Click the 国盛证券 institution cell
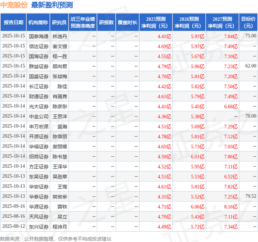258x242 pixels. [39, 76]
